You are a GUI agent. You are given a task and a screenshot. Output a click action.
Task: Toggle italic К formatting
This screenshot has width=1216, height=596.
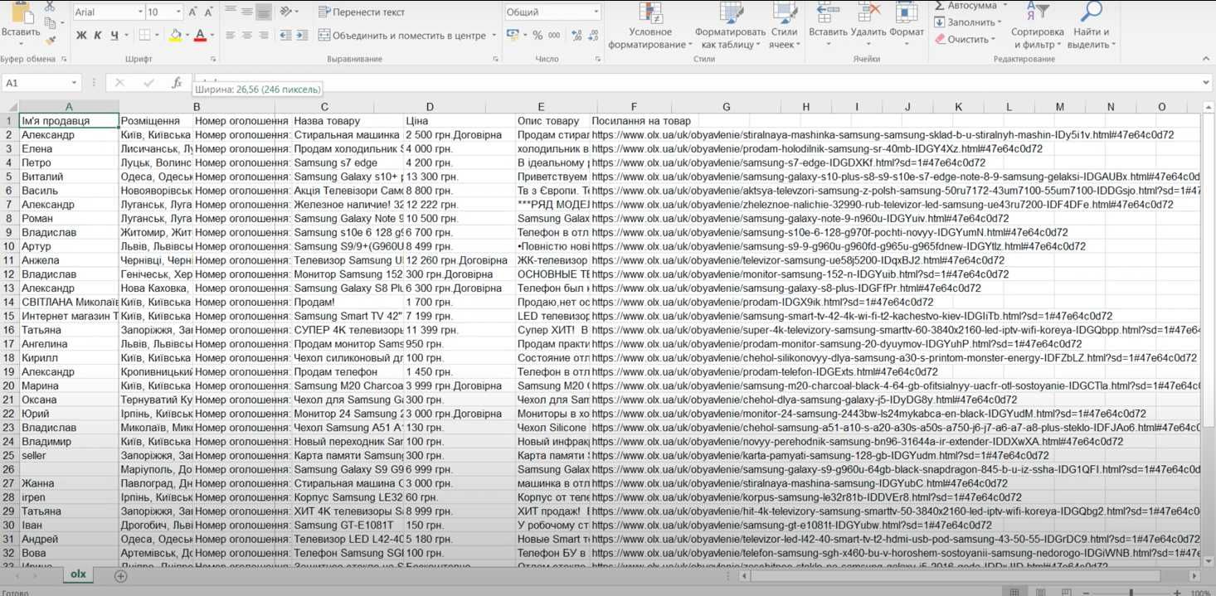click(x=98, y=36)
